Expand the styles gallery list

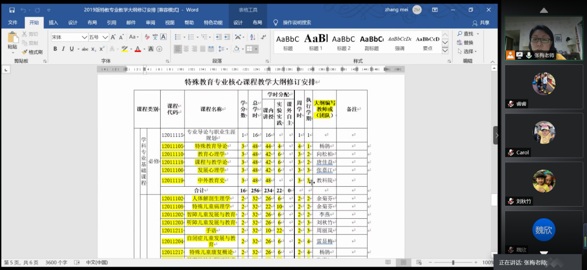(x=445, y=51)
